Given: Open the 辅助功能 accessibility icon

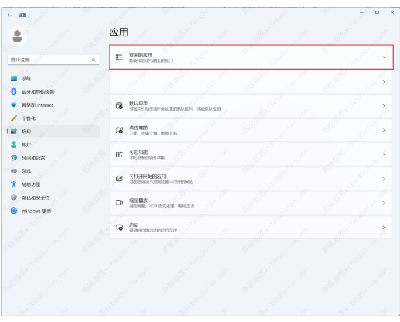Looking at the screenshot, I should tap(13, 184).
